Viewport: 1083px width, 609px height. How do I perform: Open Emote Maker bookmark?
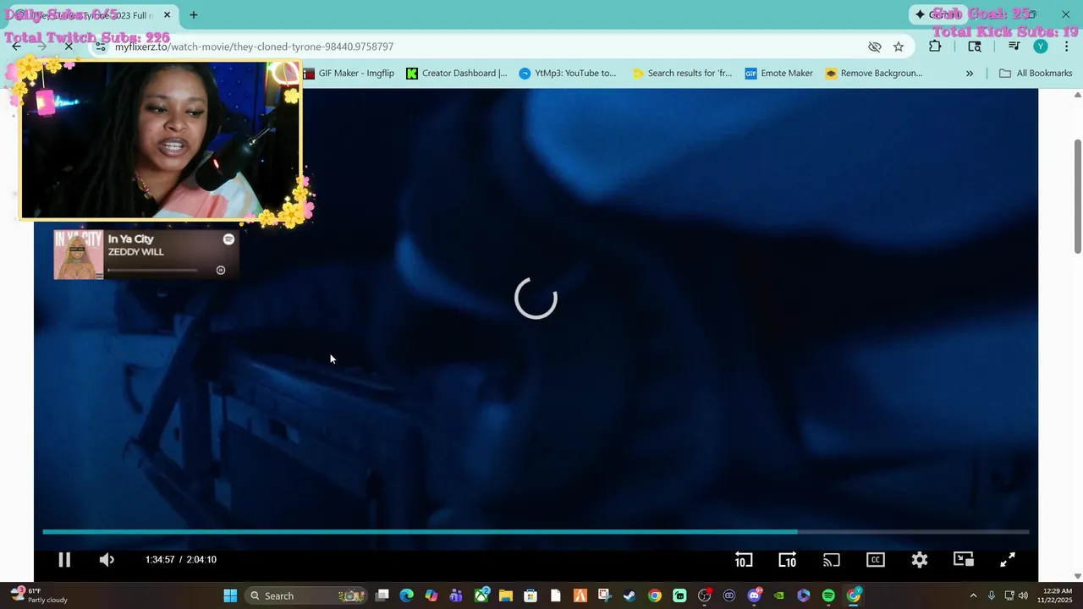point(779,74)
